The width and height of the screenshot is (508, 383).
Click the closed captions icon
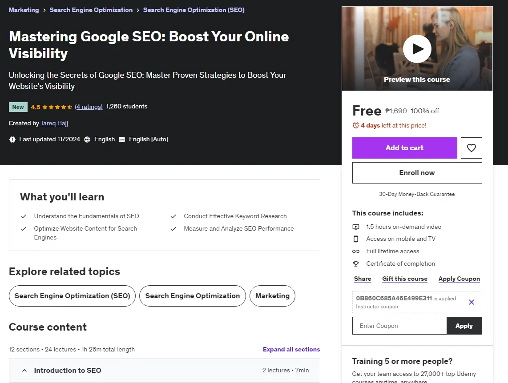click(x=122, y=140)
